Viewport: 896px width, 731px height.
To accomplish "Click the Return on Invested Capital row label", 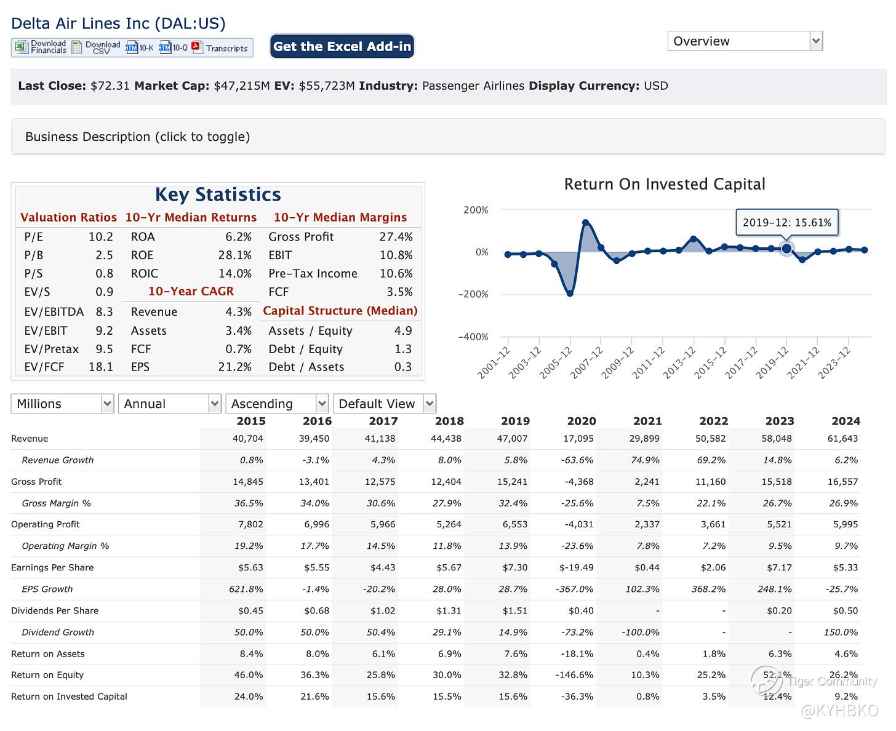I will click(x=69, y=697).
